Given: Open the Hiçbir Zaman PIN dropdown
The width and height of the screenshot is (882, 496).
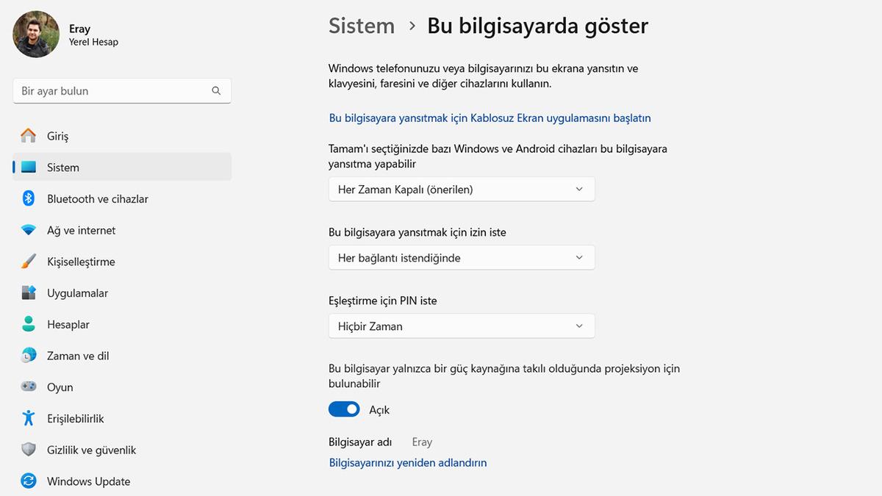Looking at the screenshot, I should 461,326.
